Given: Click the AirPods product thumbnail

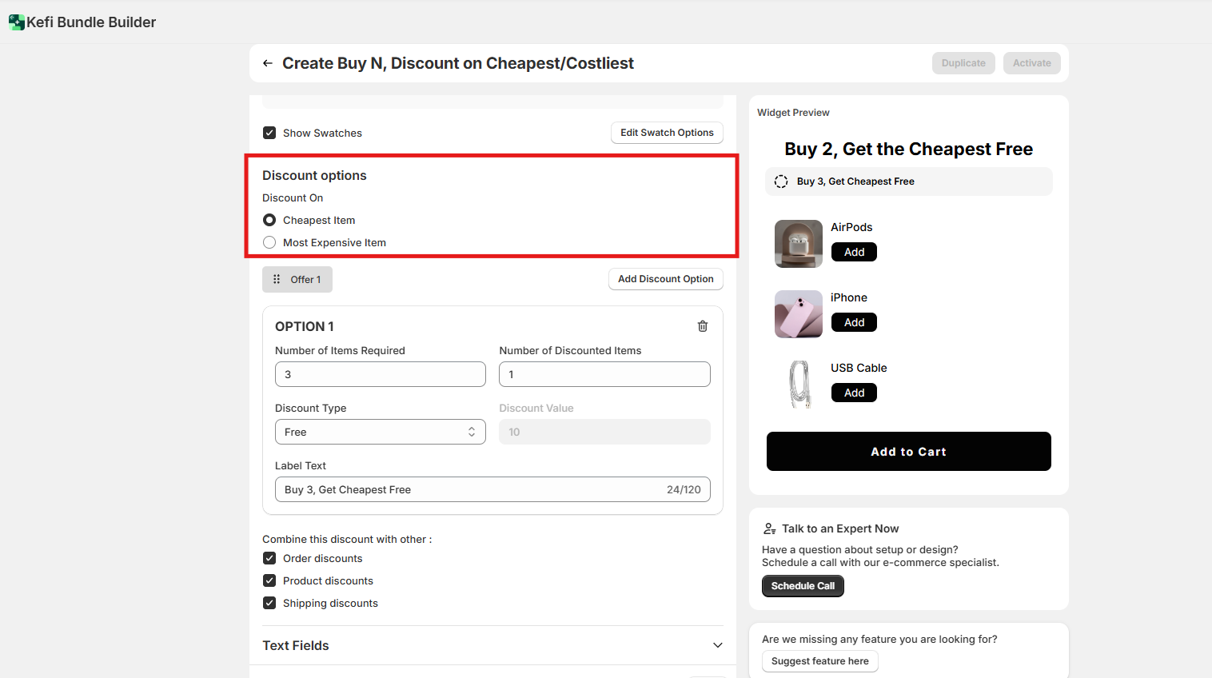Looking at the screenshot, I should point(798,244).
